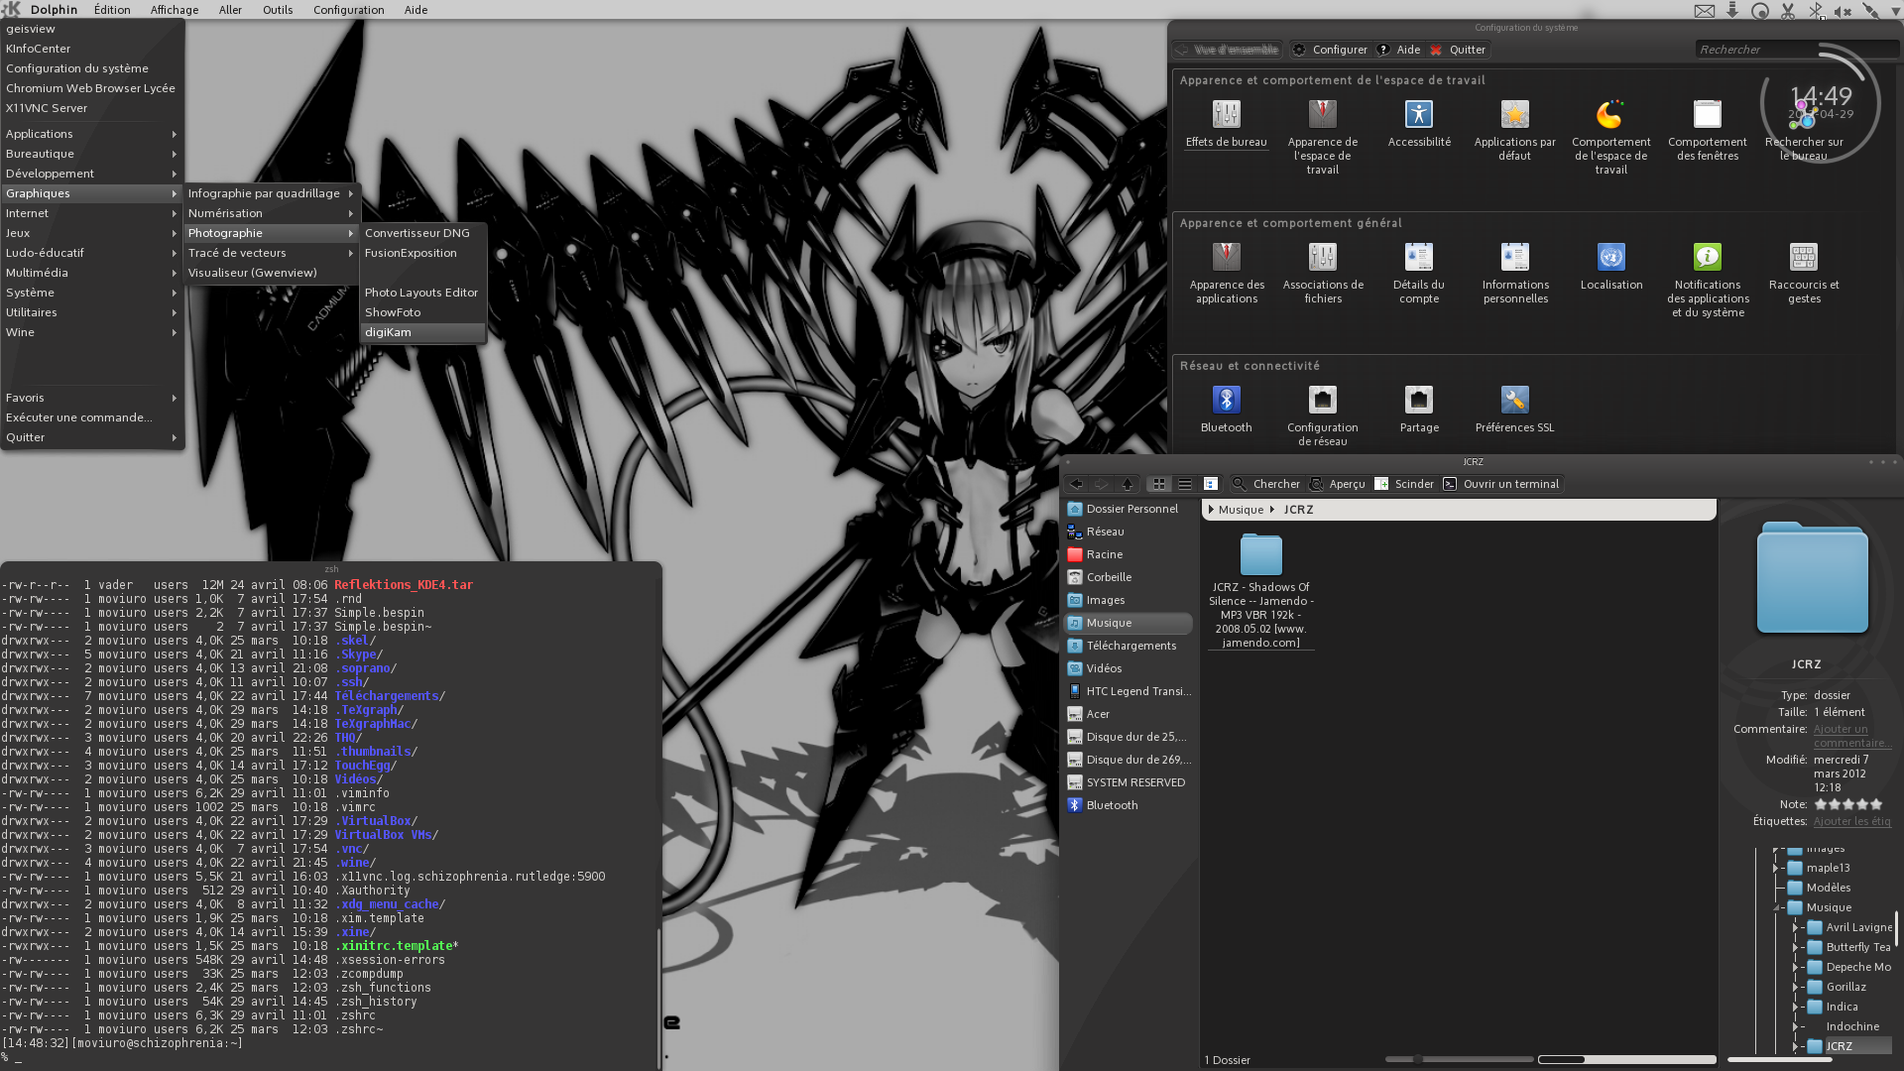This screenshot has height=1071, width=1904.
Task: Open Associations de fichiers module
Action: coord(1323,273)
